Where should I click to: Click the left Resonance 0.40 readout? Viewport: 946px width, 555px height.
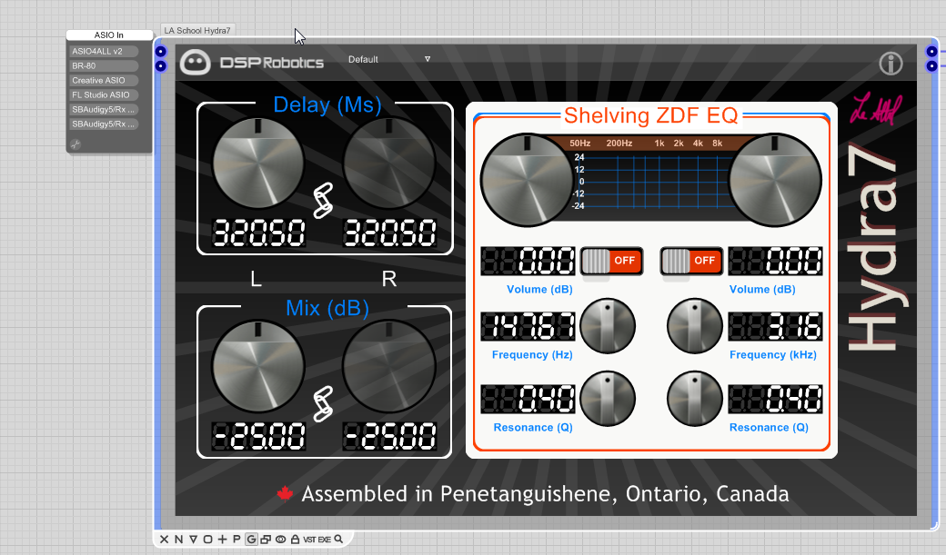pos(528,399)
